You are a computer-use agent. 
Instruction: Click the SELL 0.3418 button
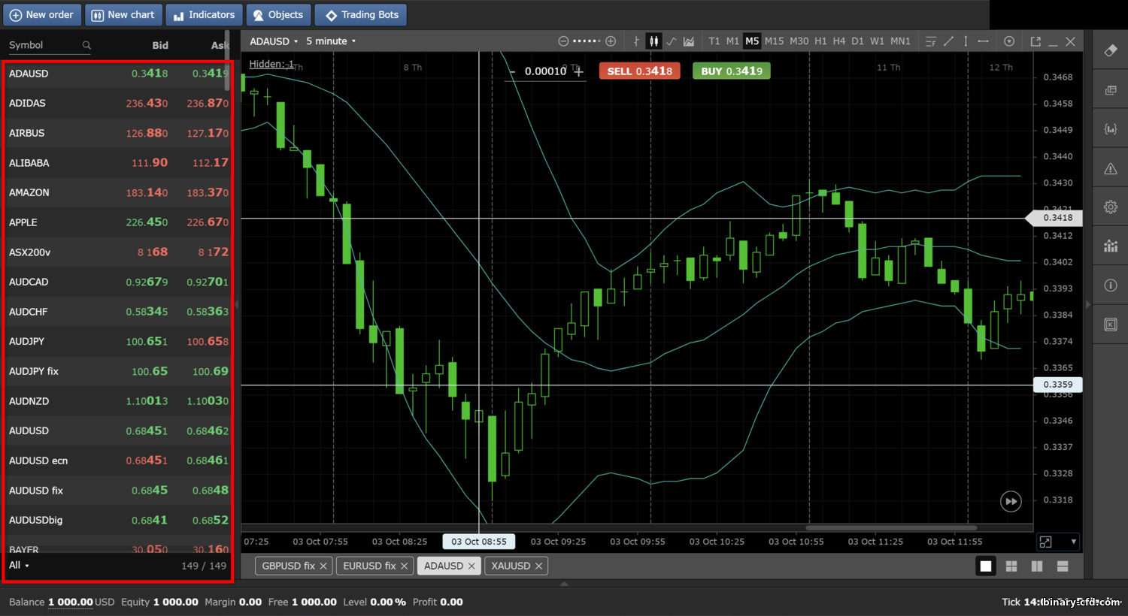pos(640,71)
